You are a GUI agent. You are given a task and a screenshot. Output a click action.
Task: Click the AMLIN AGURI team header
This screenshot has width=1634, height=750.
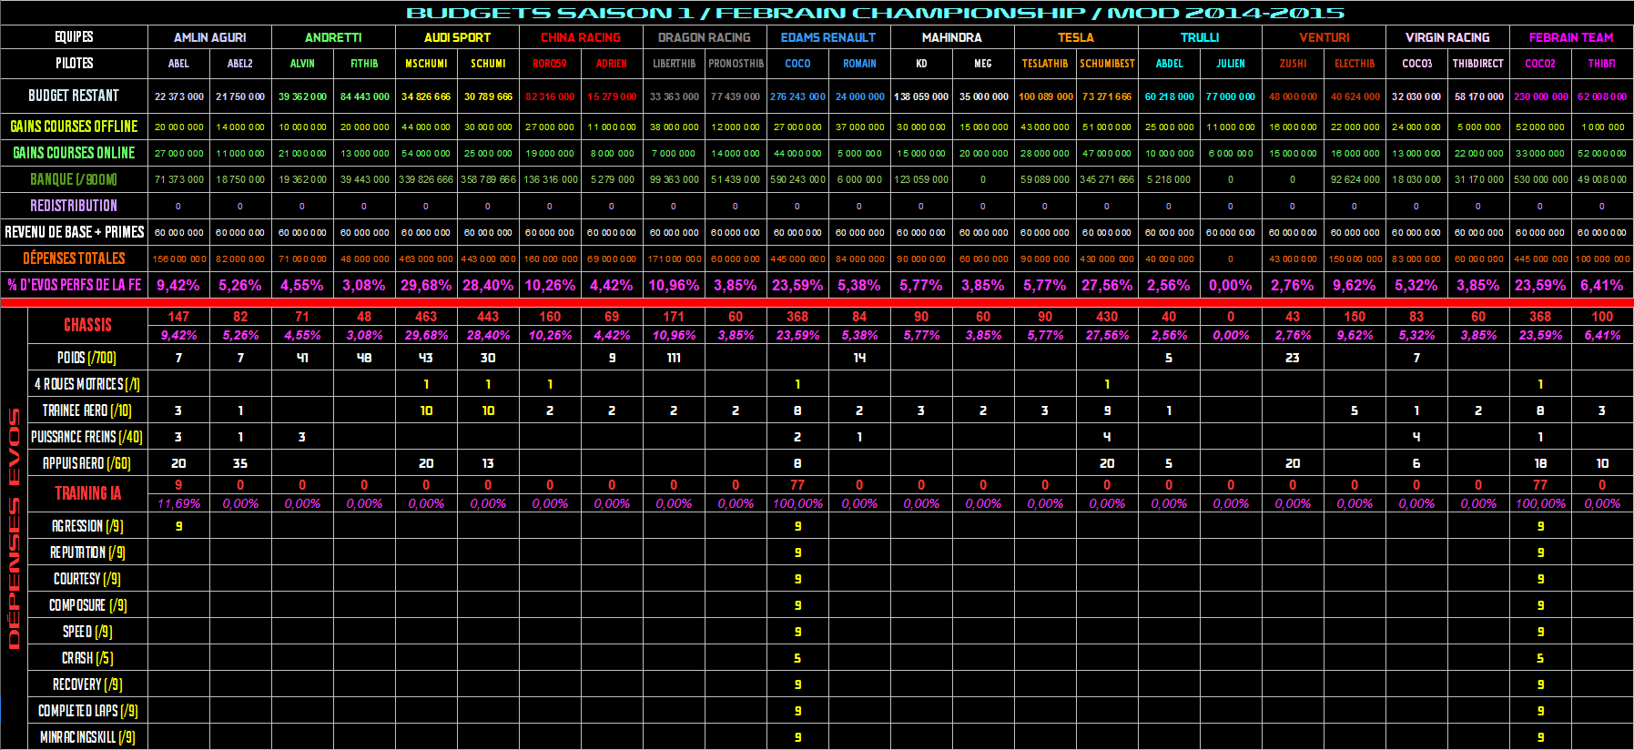pos(209,37)
